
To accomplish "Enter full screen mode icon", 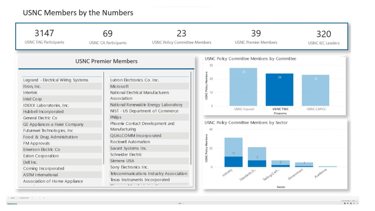I will [x=357, y=203].
